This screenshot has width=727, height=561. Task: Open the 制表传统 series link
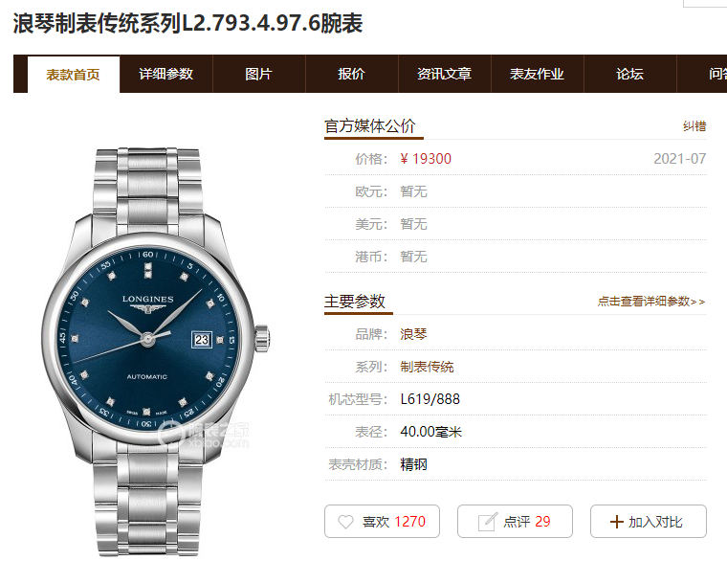427,367
